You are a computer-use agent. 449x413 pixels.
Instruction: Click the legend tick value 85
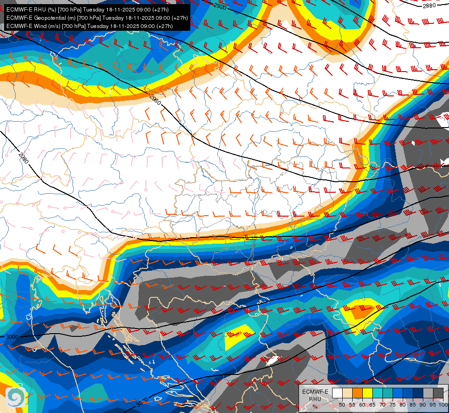click(x=413, y=405)
